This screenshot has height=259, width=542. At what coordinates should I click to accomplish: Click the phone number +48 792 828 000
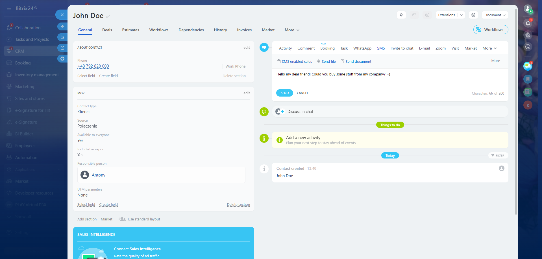(93, 66)
